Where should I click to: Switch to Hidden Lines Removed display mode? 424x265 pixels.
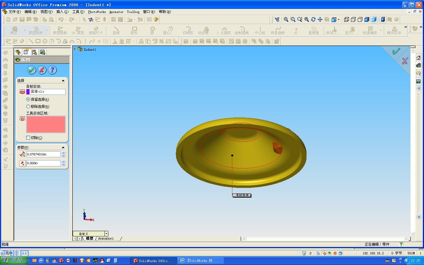pyautogui.click(x=360, y=19)
